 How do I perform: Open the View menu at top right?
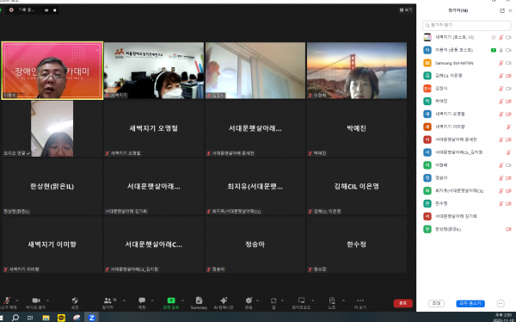[x=406, y=9]
